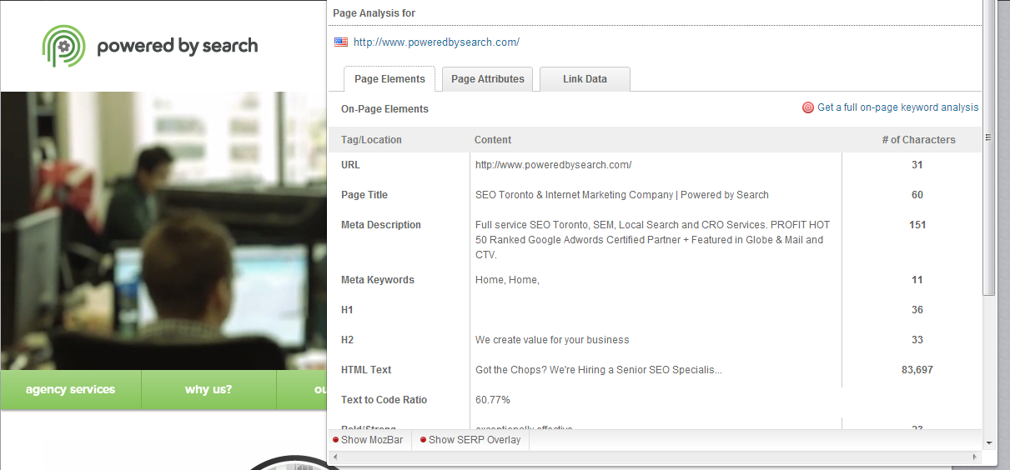Open the Link Data tab
This screenshot has width=1010, height=470.
tap(585, 79)
